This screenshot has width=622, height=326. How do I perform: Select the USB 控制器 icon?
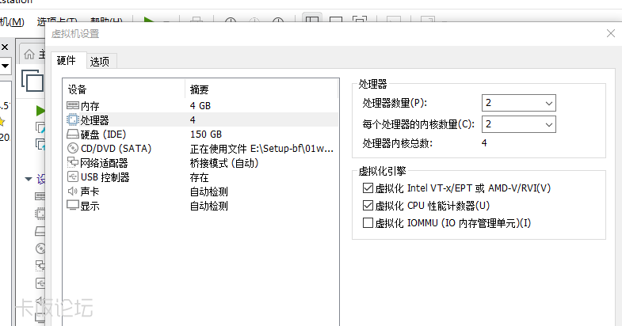[x=73, y=176]
